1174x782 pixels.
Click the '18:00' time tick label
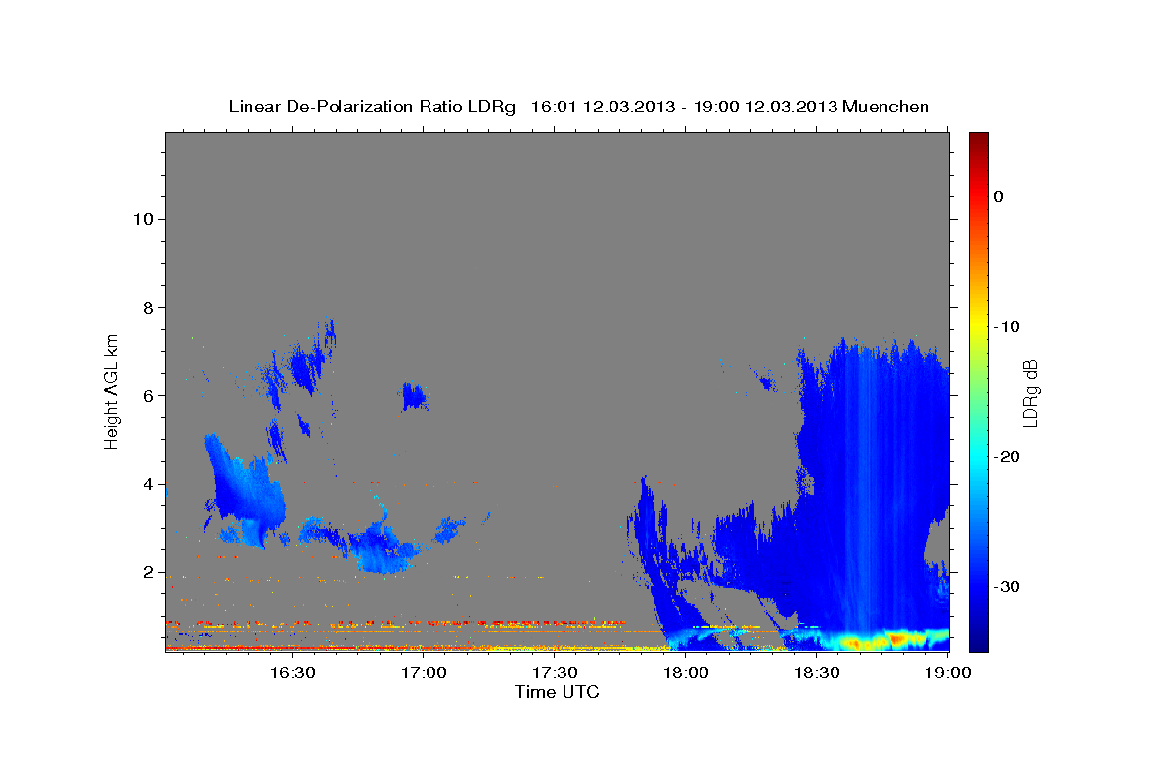[686, 673]
